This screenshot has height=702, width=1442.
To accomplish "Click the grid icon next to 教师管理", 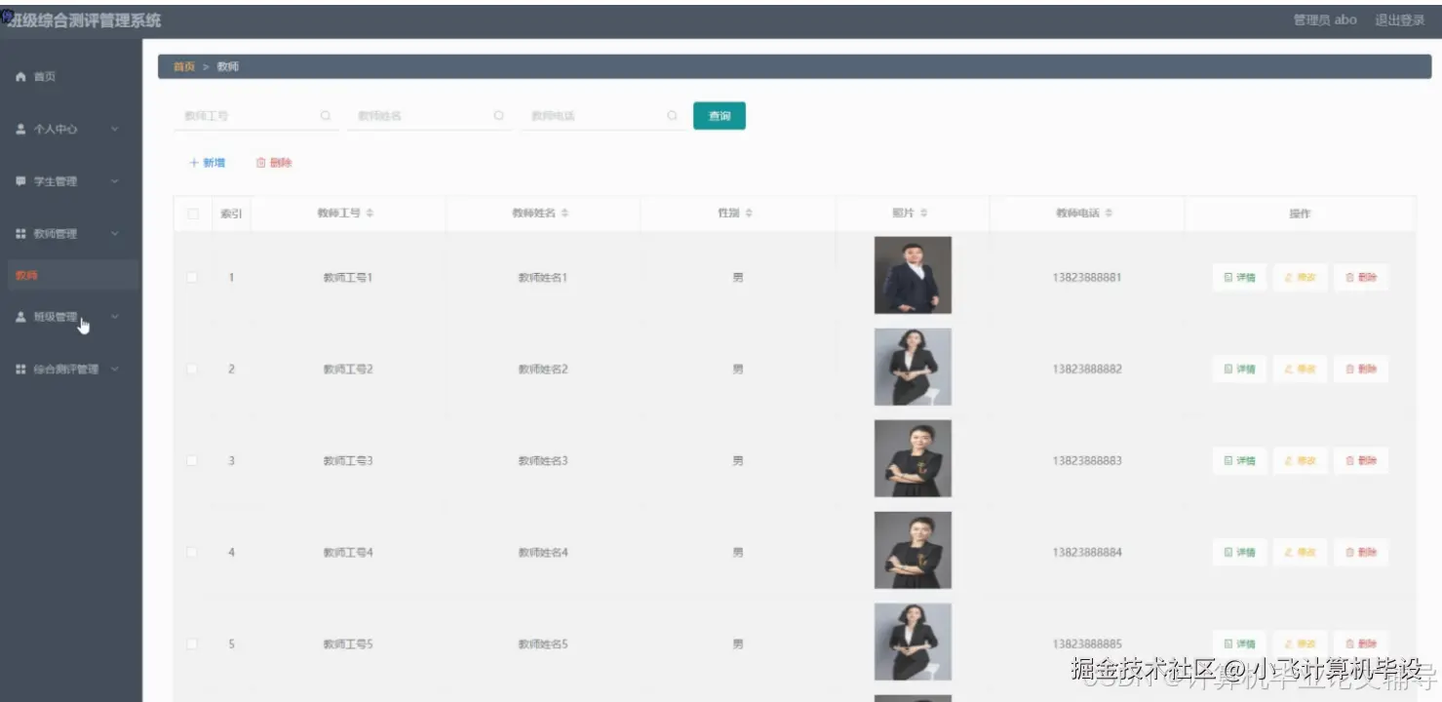I will pos(20,234).
